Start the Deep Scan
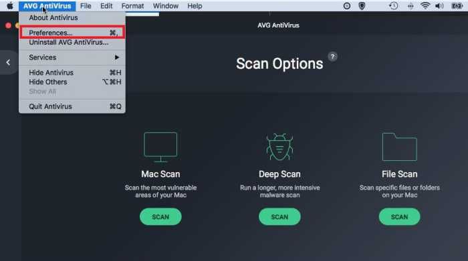The image size is (468, 261). (x=279, y=217)
